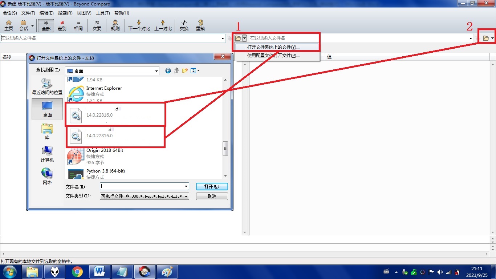Close the 打开文件系统上的文件 dialog
Screen dimensions: 496x279
[x=222, y=57]
